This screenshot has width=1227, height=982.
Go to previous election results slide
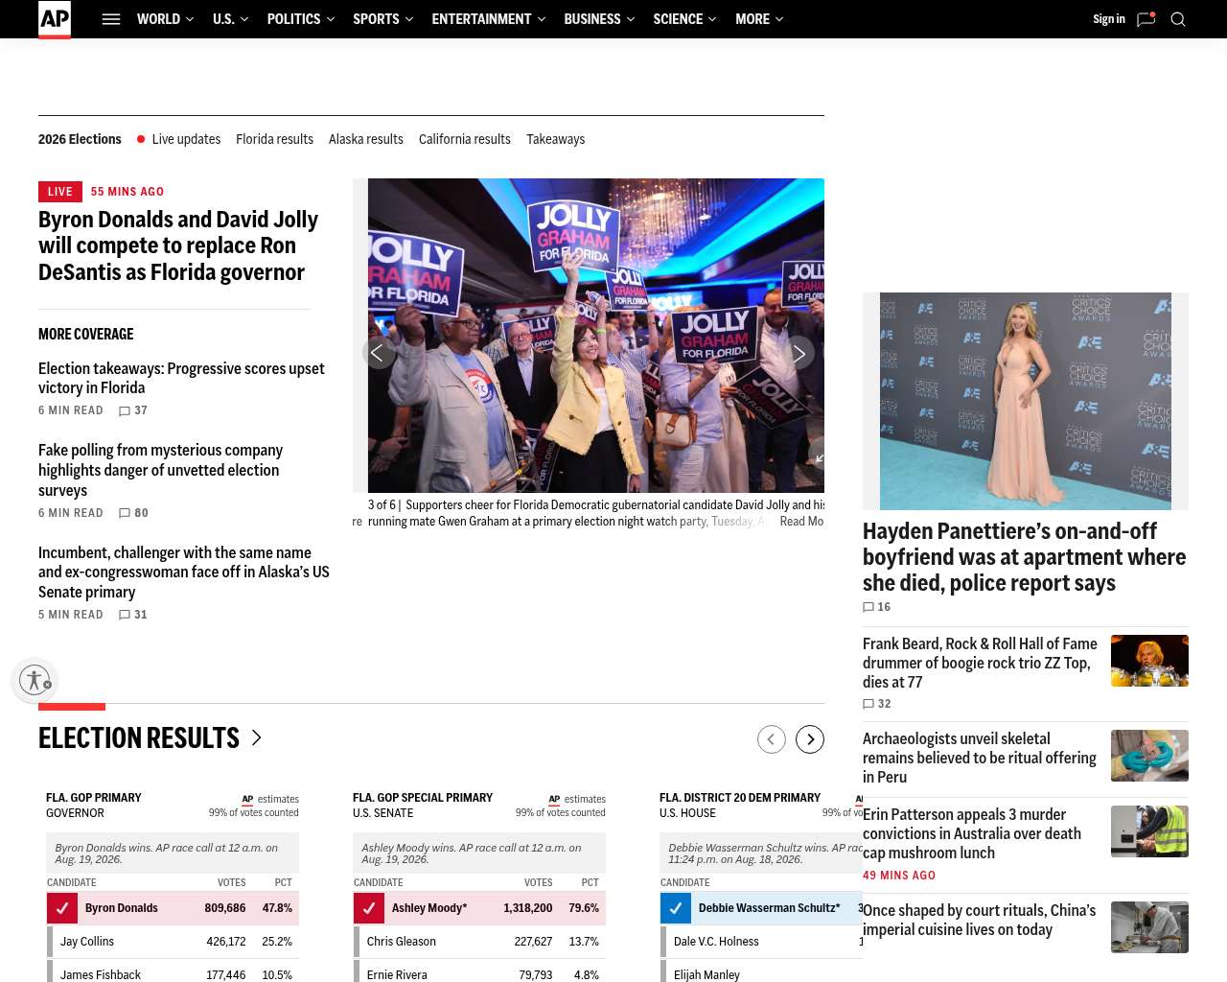coord(772,739)
